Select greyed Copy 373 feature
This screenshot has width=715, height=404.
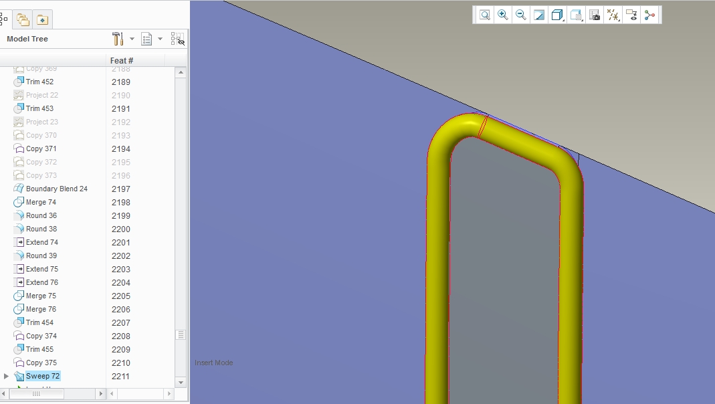pos(41,175)
